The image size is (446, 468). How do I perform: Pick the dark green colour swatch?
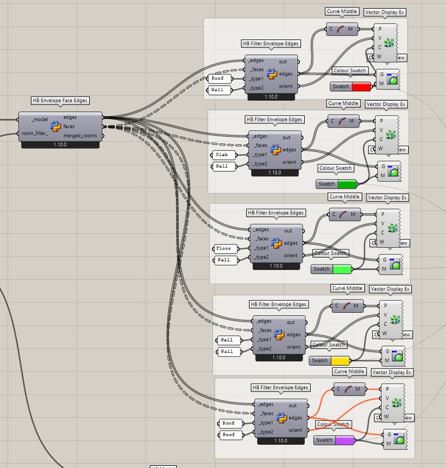pyautogui.click(x=347, y=184)
